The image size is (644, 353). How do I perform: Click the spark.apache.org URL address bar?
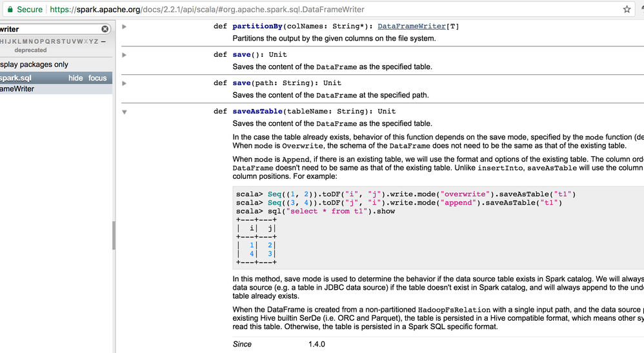pyautogui.click(x=207, y=10)
